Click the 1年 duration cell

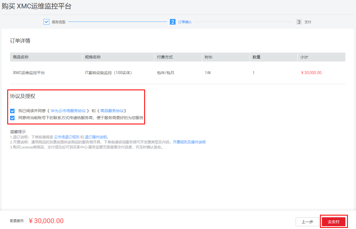[x=208, y=73]
